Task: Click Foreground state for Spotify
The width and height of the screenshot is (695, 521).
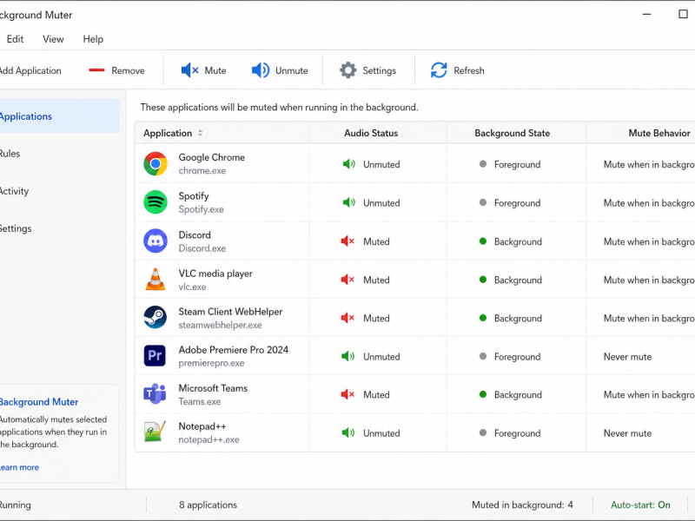Action: [517, 203]
